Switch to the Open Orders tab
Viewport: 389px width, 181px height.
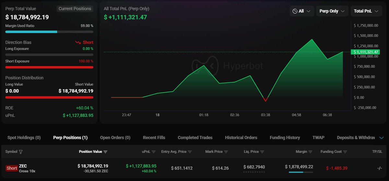pos(115,138)
